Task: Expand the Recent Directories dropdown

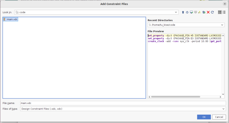Action: pyautogui.click(x=222, y=25)
